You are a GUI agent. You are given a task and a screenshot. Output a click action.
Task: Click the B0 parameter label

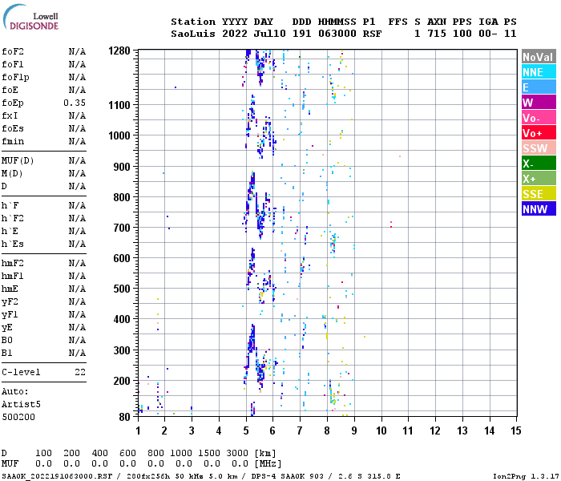[6, 341]
